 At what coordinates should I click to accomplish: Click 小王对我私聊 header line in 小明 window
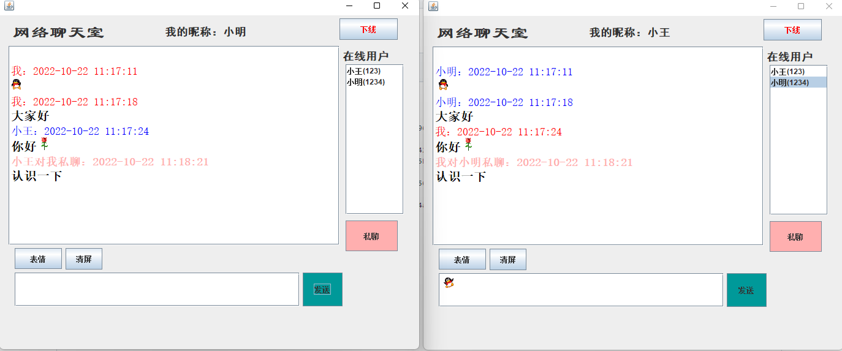click(x=110, y=162)
